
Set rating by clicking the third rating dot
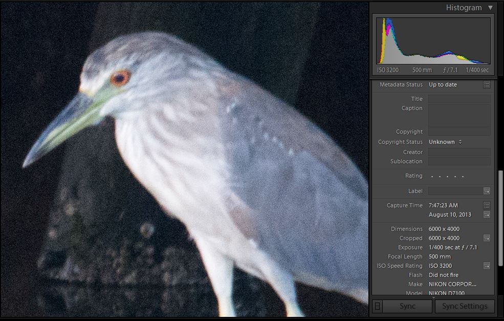pos(448,176)
